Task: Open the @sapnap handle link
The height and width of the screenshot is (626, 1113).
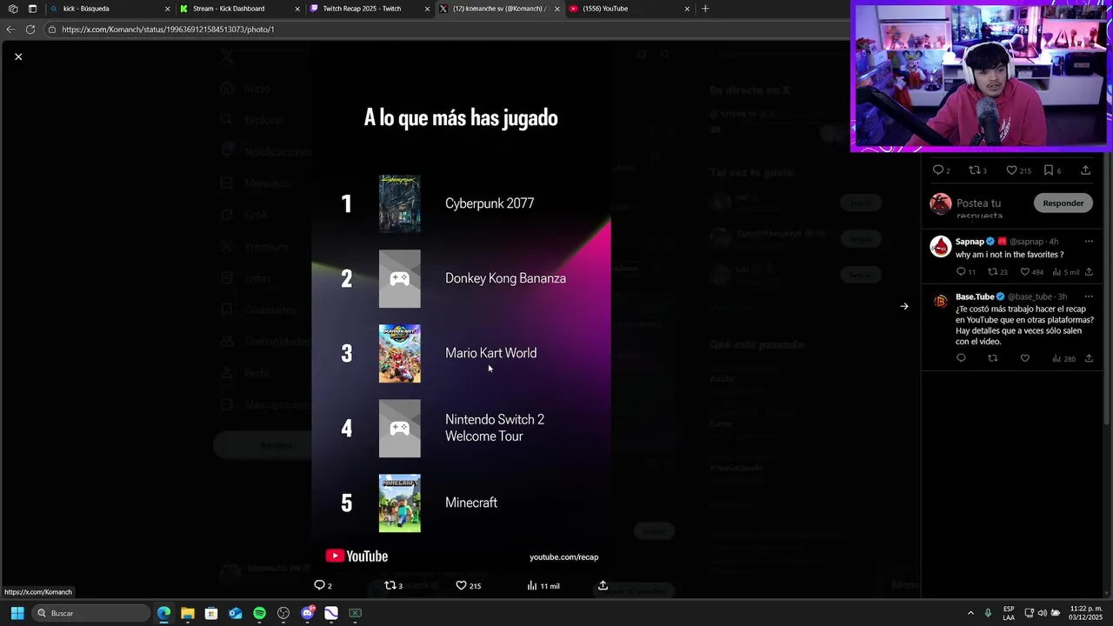Action: [x=1025, y=241]
